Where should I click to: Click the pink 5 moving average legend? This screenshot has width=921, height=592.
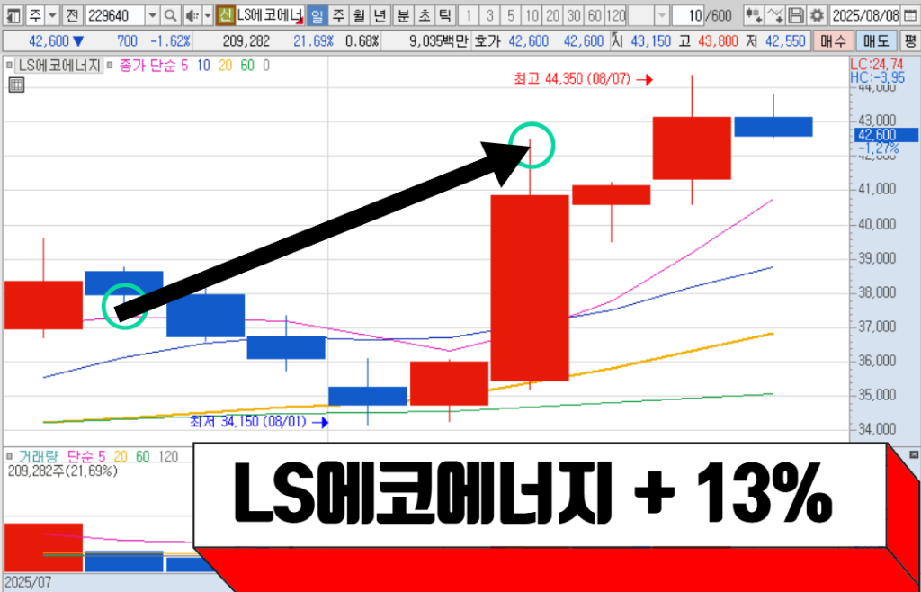[184, 65]
